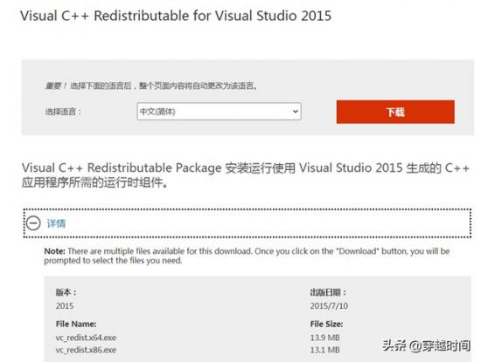
Task: Select the vc_redist.x86.exe file name
Action: point(86,350)
